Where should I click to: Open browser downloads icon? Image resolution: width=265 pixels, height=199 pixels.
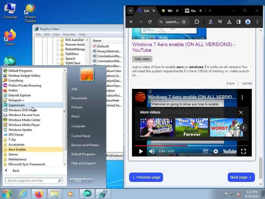(x=229, y=22)
